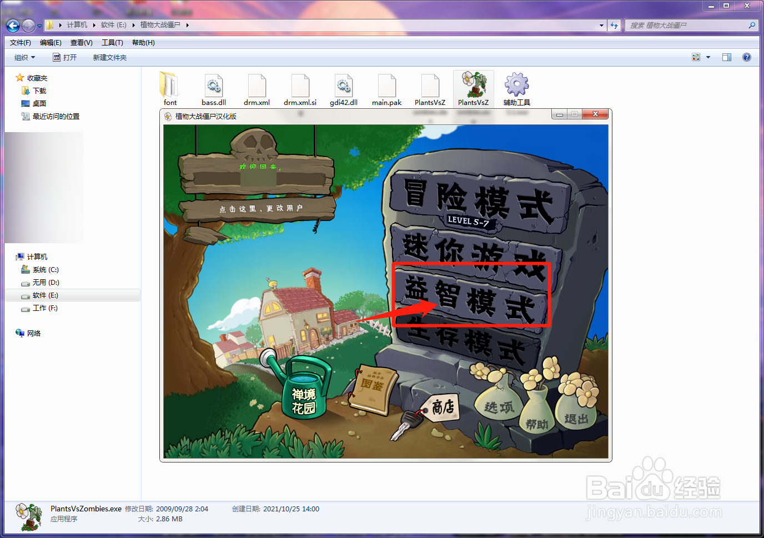
Task: Expand the view options dropdown arrow
Action: point(708,57)
